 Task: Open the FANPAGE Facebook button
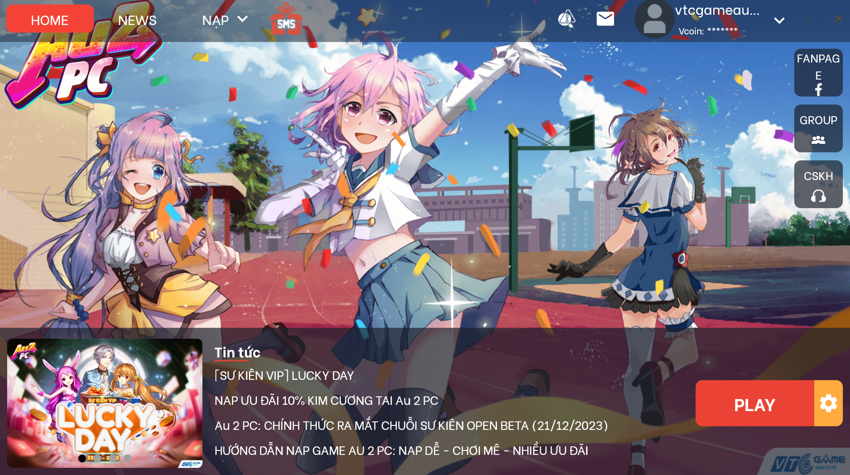point(818,72)
